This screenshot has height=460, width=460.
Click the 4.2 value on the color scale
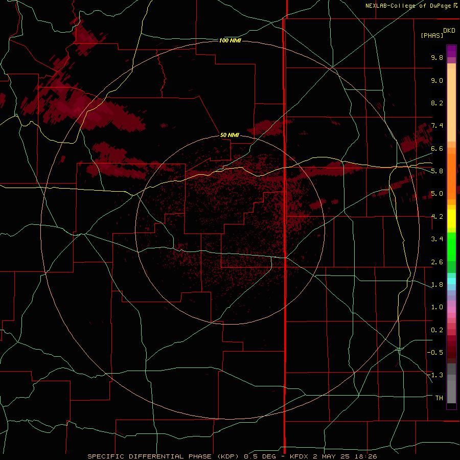coord(437,217)
